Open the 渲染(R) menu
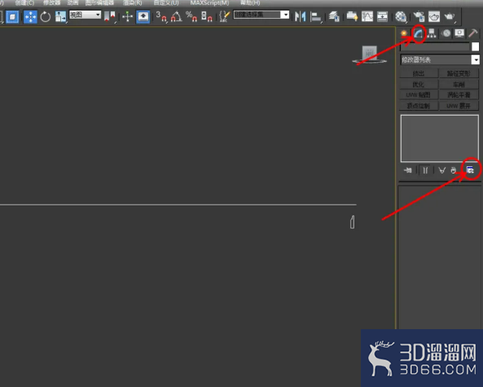Screen dimensions: 483x387 pos(132,2)
